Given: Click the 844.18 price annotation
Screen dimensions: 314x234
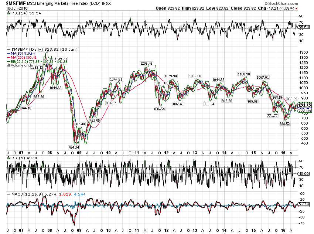Looking at the screenshot, I should point(26,108).
